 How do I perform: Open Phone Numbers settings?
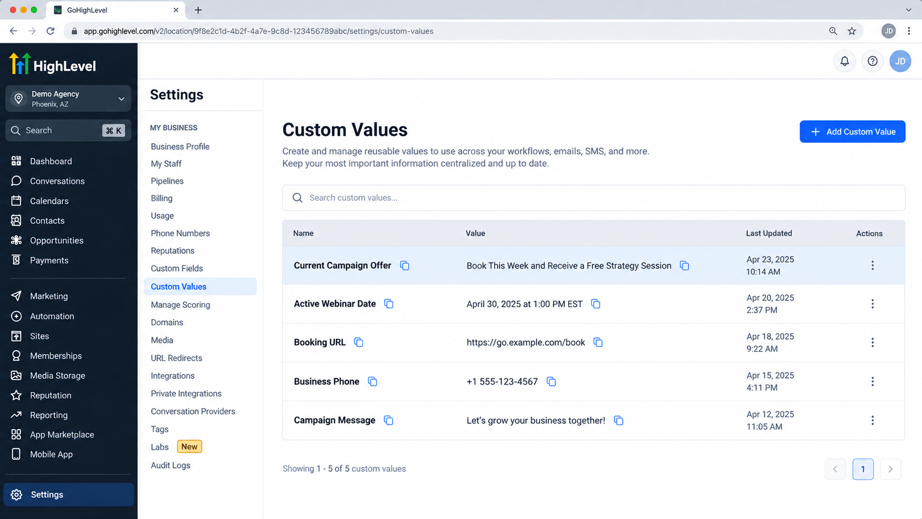(x=180, y=233)
